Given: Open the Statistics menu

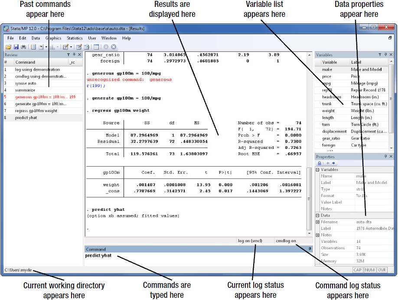Looking at the screenshot, I should click(x=75, y=38).
